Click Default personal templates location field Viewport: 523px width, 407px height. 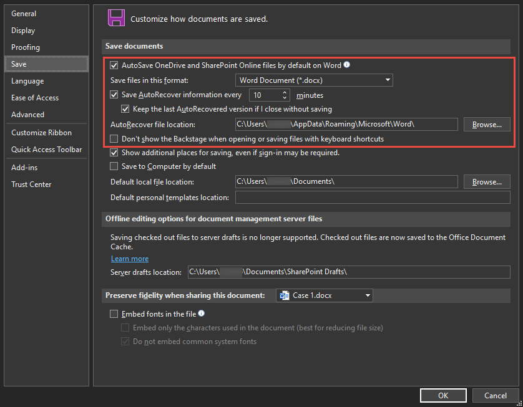(x=373, y=197)
